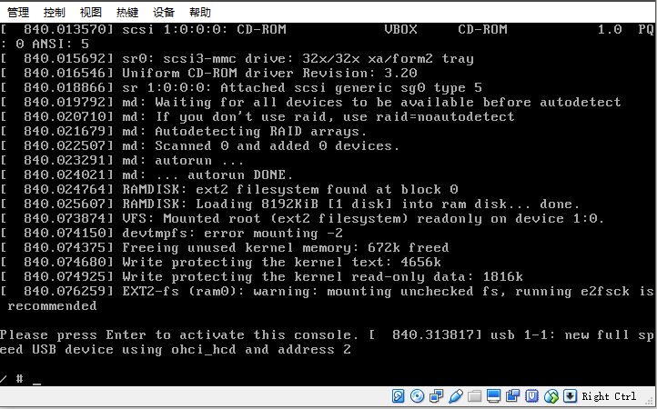657x409 pixels.
Task: Click the CPU virtualization chip icon
Action: tap(532, 396)
